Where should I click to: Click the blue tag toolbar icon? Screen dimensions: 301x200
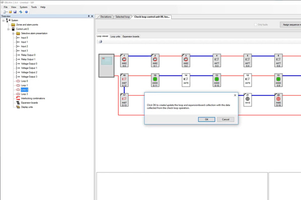click(x=21, y=12)
